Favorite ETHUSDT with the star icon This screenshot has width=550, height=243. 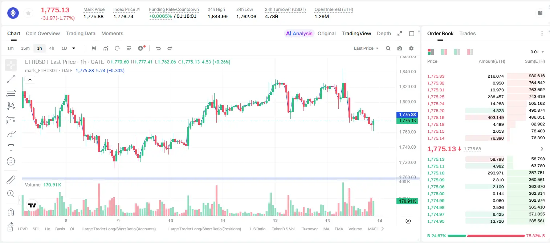coord(28,13)
